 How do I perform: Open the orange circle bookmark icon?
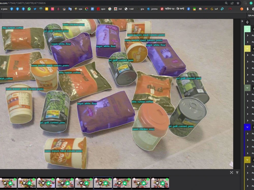pyautogui.click(x=242, y=9)
